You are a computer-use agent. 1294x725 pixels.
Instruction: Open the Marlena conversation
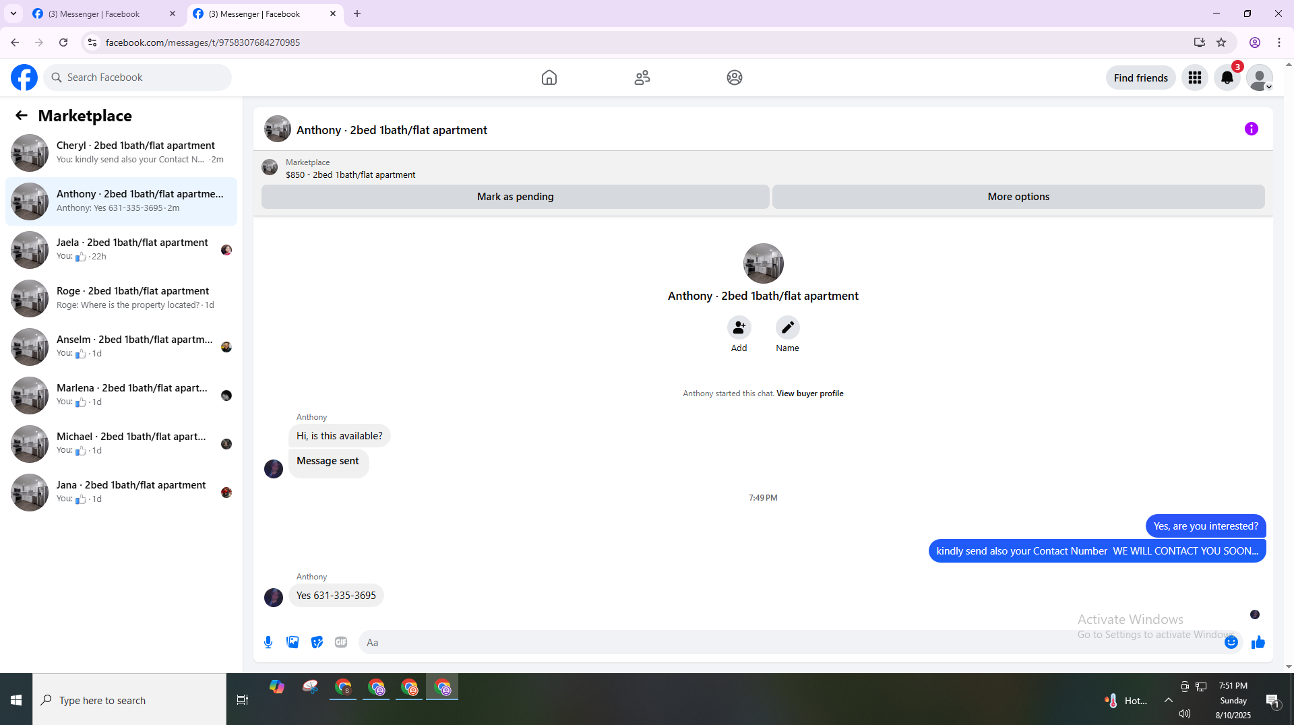[121, 395]
